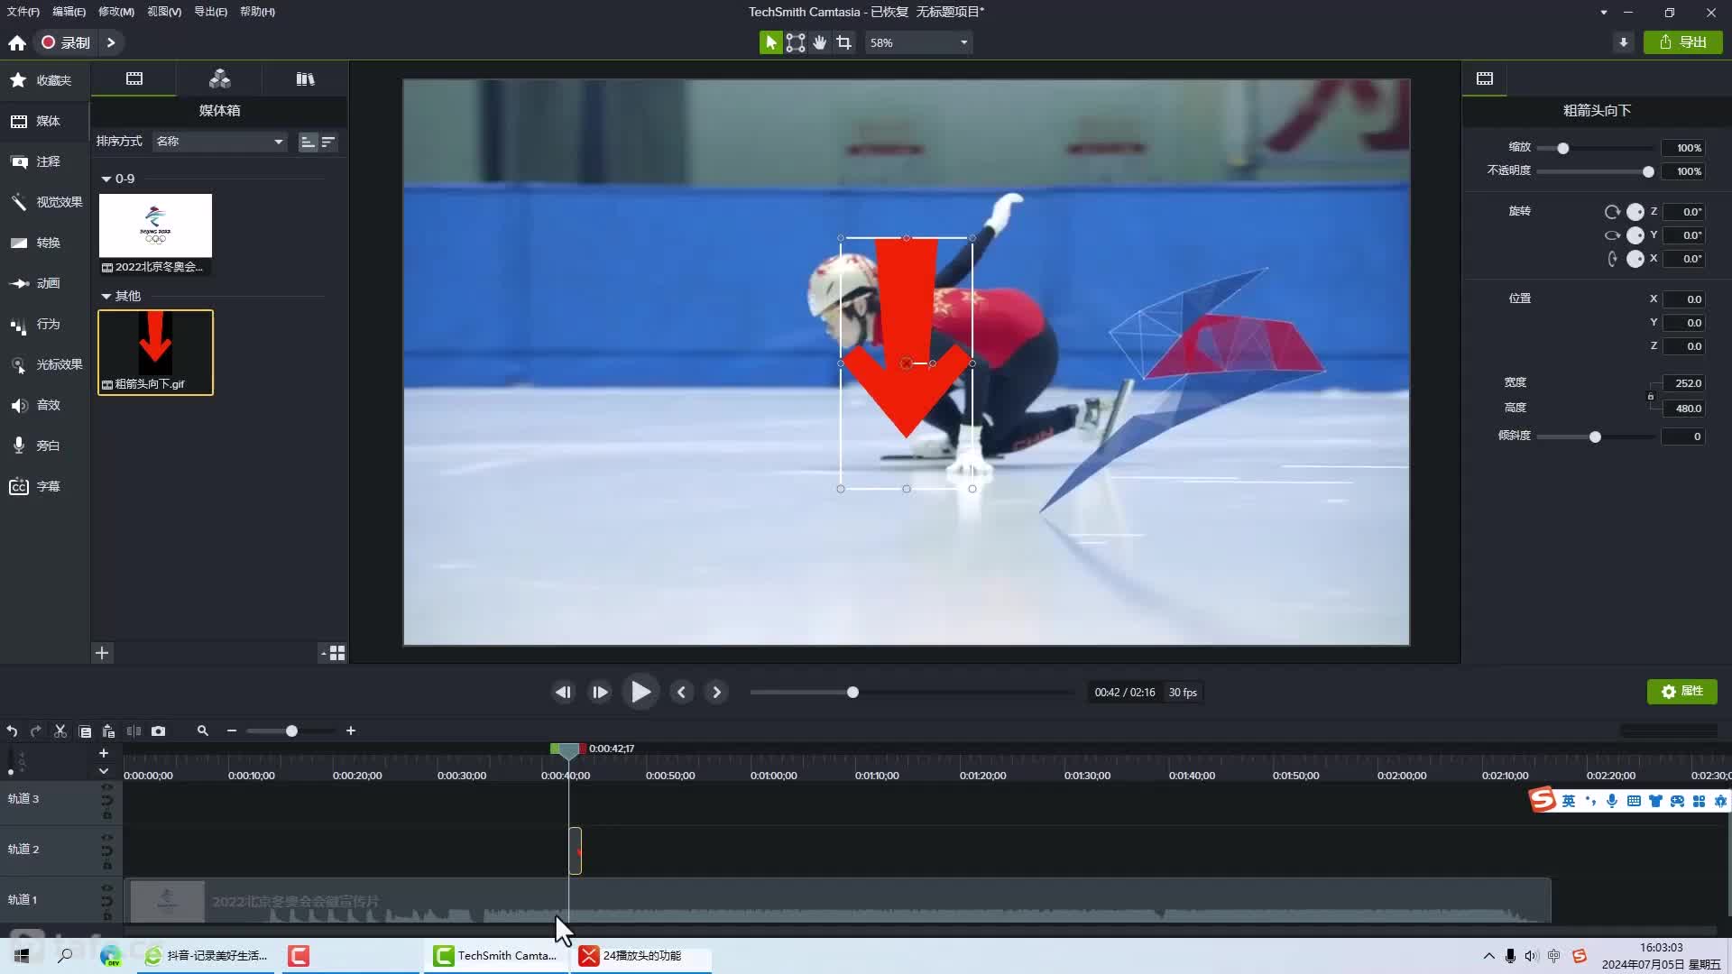This screenshot has height=974, width=1732.
Task: Select the arrow clip on 轨道 2
Action: click(575, 850)
